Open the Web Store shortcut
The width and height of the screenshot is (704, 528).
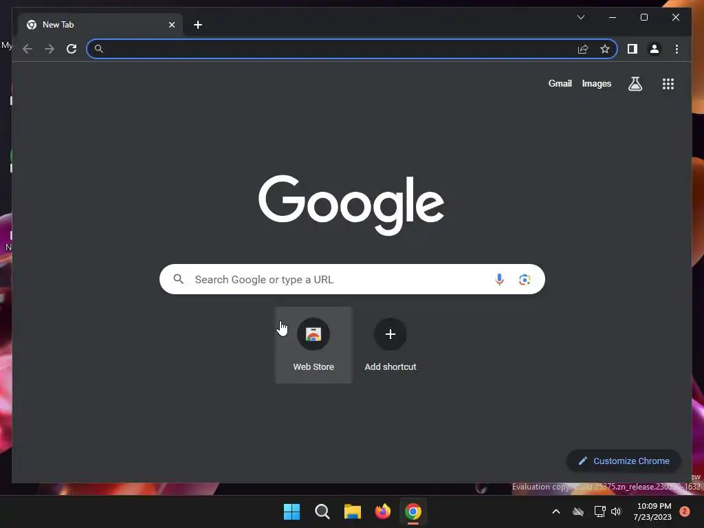point(313,345)
